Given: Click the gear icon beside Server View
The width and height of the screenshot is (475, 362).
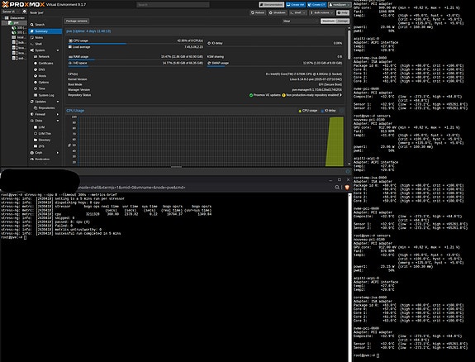Looking at the screenshot, I should (x=25, y=12).
